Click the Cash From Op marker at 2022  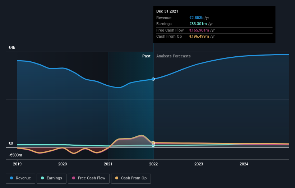(x=153, y=143)
